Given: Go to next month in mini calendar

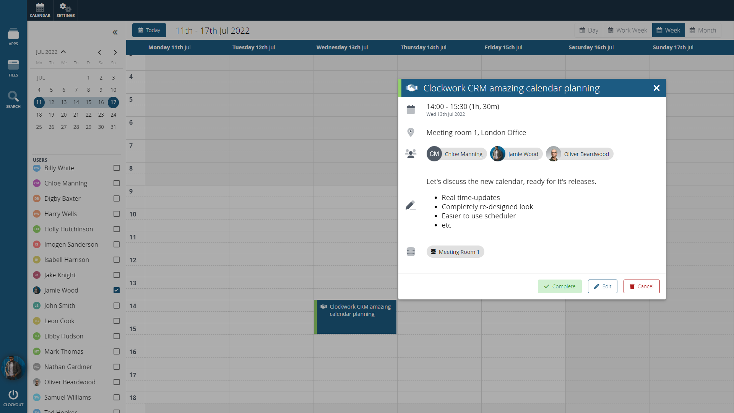Looking at the screenshot, I should (115, 52).
